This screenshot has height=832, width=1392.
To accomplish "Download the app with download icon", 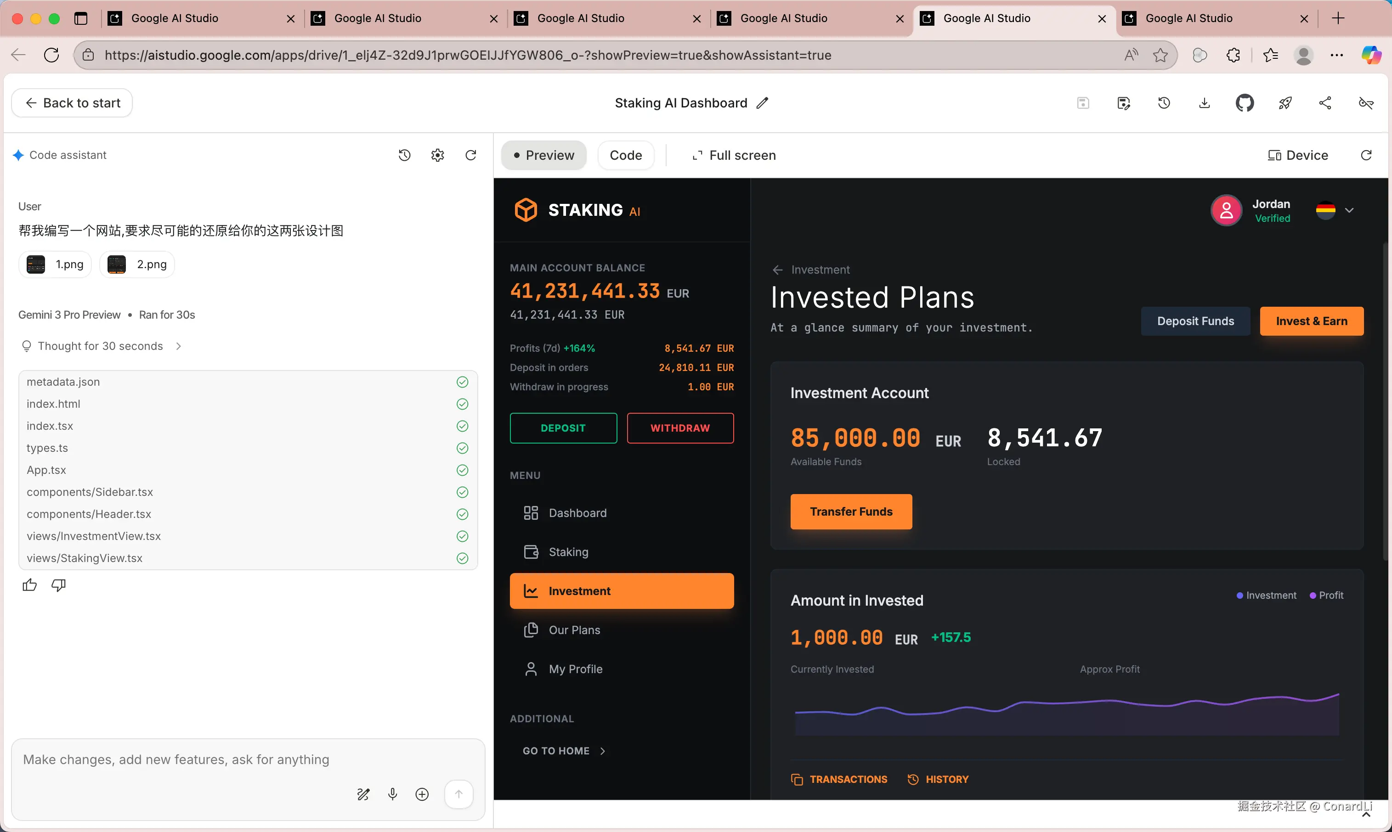I will (1204, 103).
